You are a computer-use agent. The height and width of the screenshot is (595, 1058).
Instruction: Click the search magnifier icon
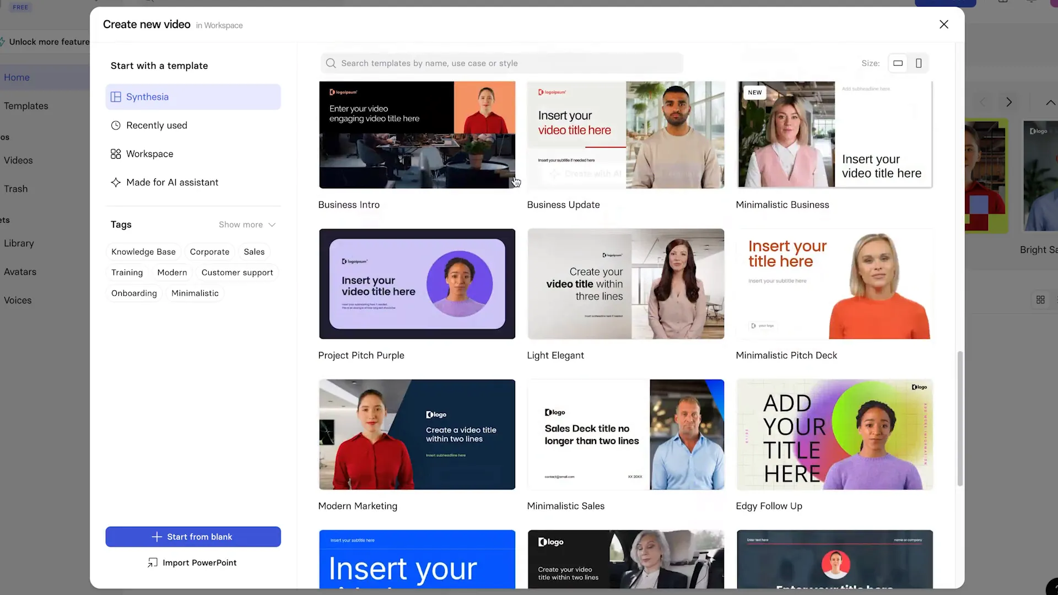[x=331, y=63]
